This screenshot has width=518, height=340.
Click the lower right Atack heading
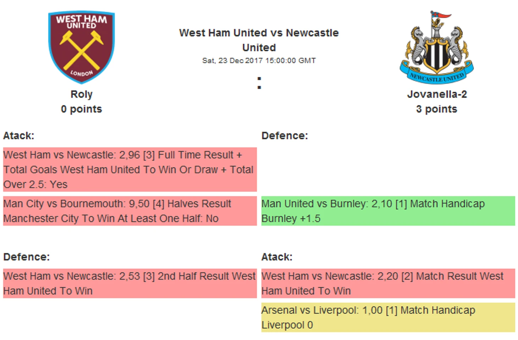coord(277,257)
